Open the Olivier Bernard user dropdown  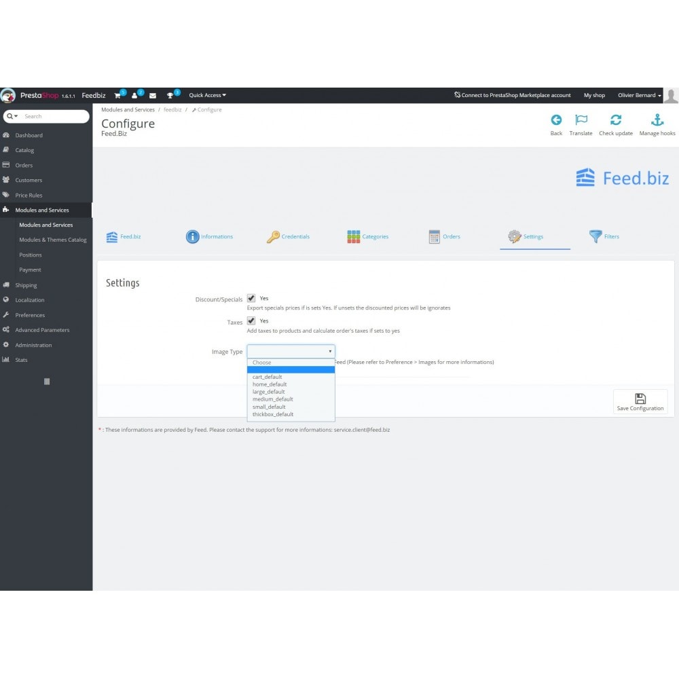(639, 95)
